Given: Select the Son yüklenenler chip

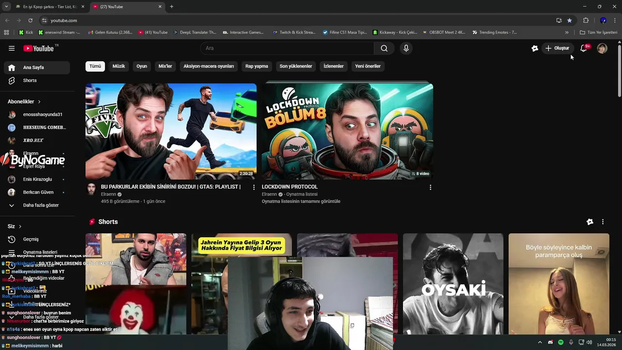Looking at the screenshot, I should click(x=295, y=66).
